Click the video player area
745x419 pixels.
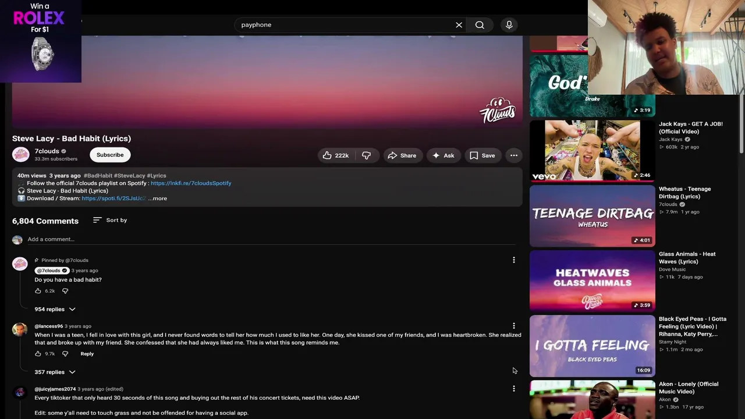pyautogui.click(x=267, y=81)
